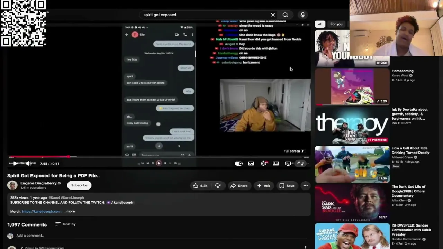
Task: Expand the description with ...more
Action: 69,211
